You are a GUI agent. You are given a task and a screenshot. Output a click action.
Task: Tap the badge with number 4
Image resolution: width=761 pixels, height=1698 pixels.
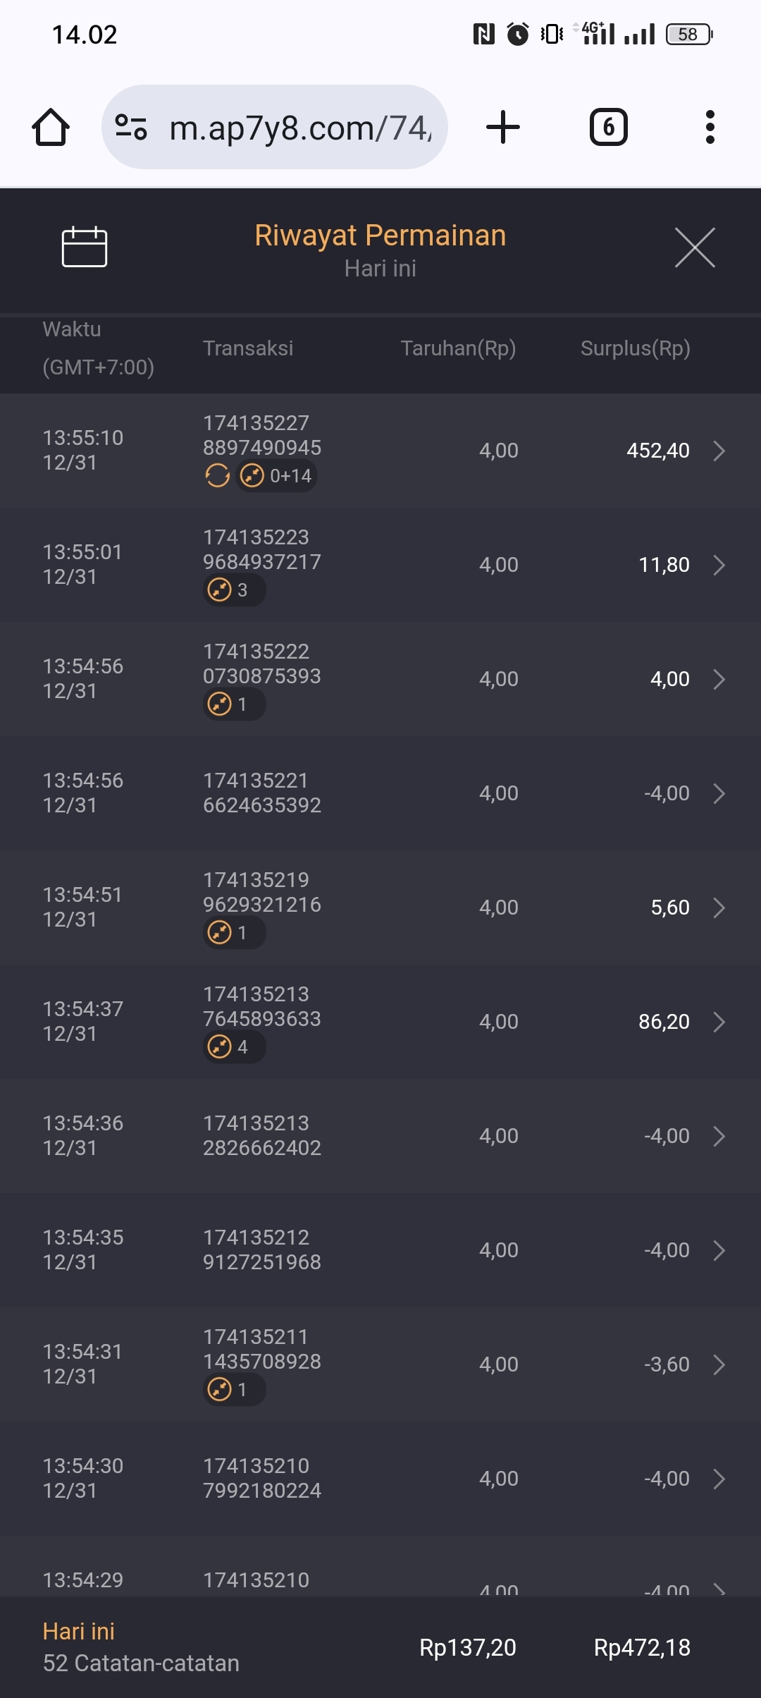234,1047
